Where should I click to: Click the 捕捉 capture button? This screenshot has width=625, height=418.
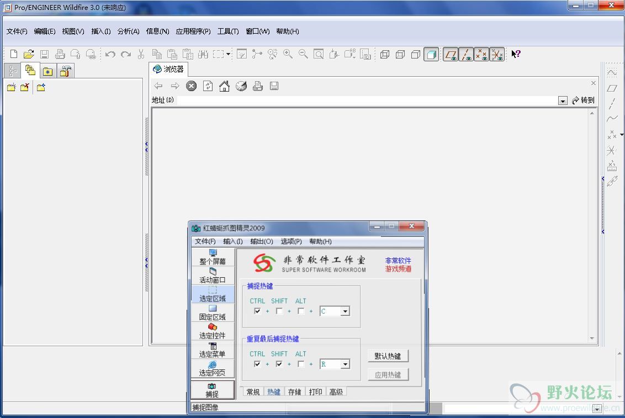(x=212, y=390)
